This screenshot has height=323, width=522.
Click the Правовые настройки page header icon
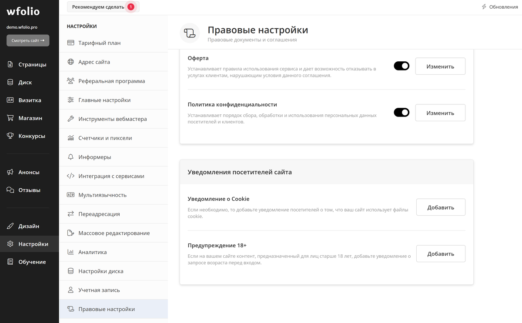pos(190,33)
